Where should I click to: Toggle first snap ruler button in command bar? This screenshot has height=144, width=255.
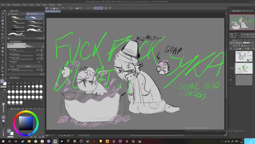click(95, 8)
